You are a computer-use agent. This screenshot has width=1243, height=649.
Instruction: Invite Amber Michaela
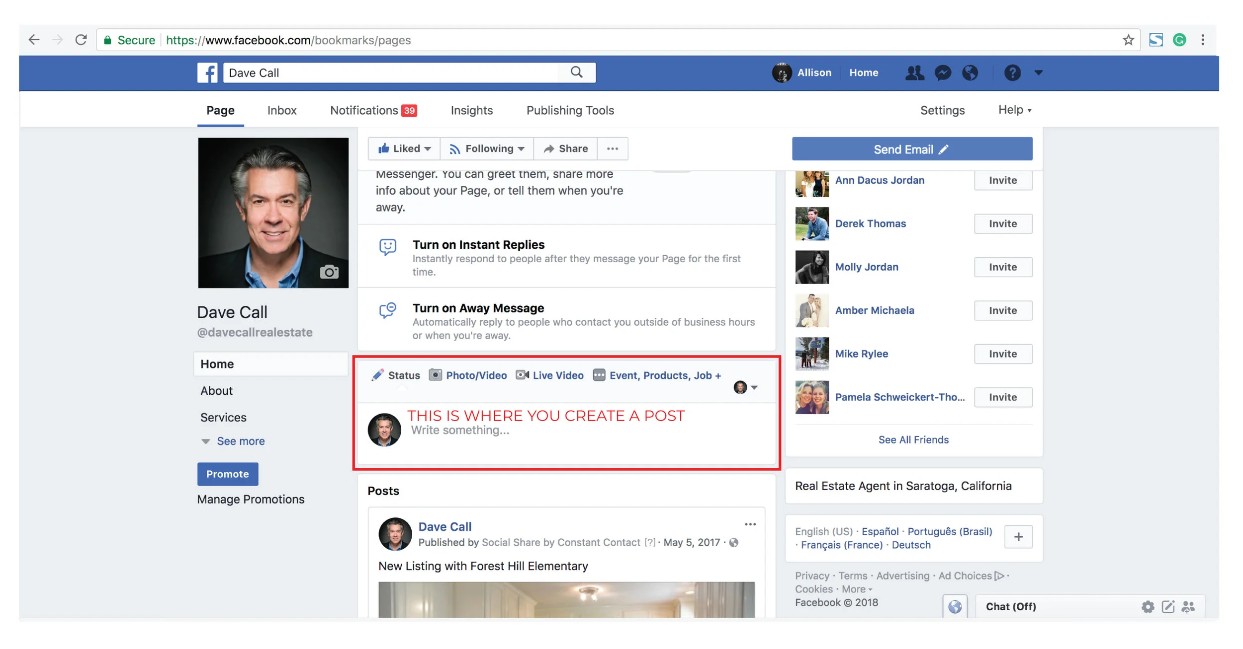[1003, 311]
